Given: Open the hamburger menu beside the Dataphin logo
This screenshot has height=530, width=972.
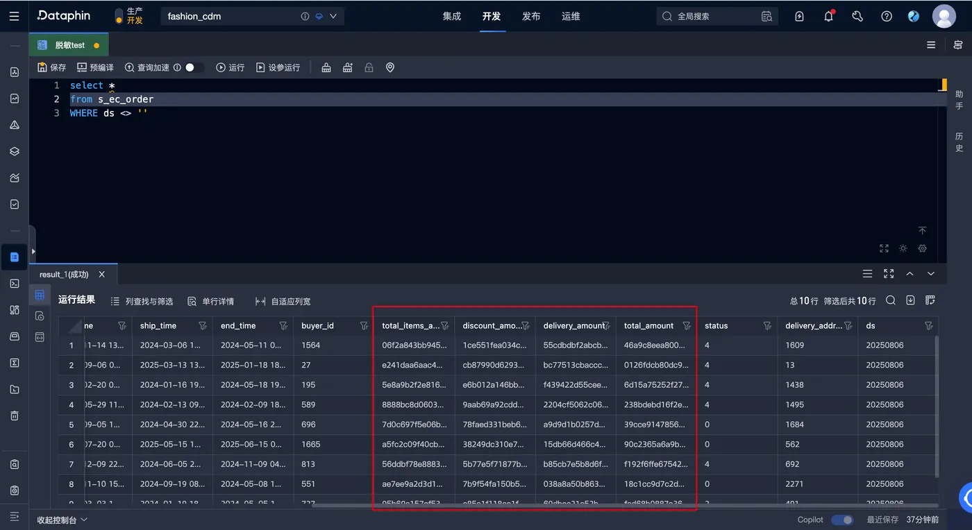Looking at the screenshot, I should (x=15, y=16).
